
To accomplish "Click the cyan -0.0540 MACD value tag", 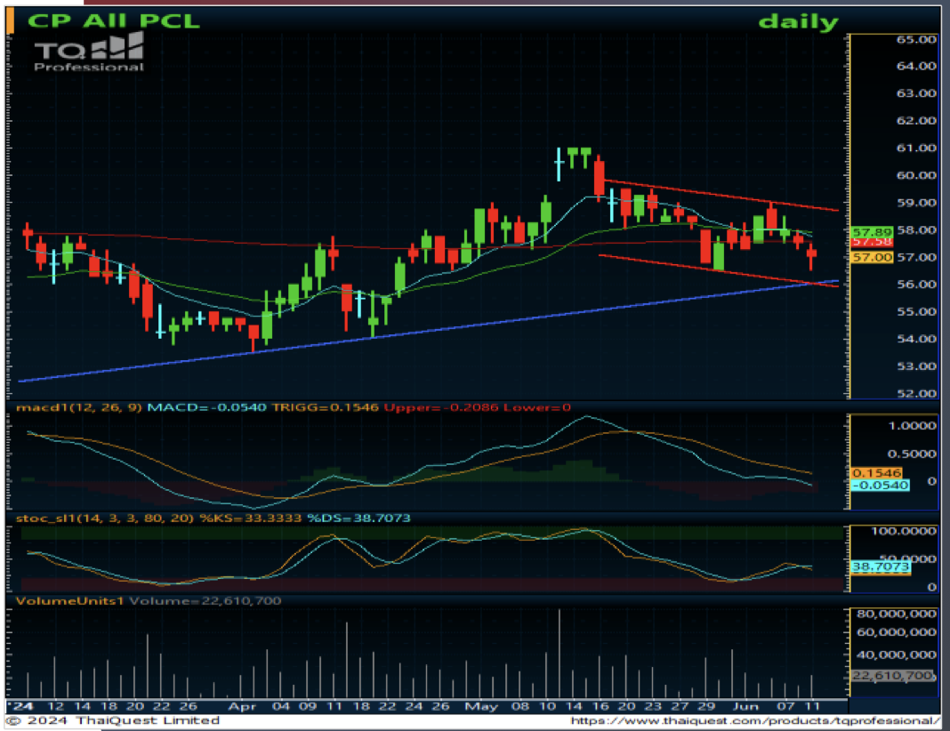I will point(881,486).
